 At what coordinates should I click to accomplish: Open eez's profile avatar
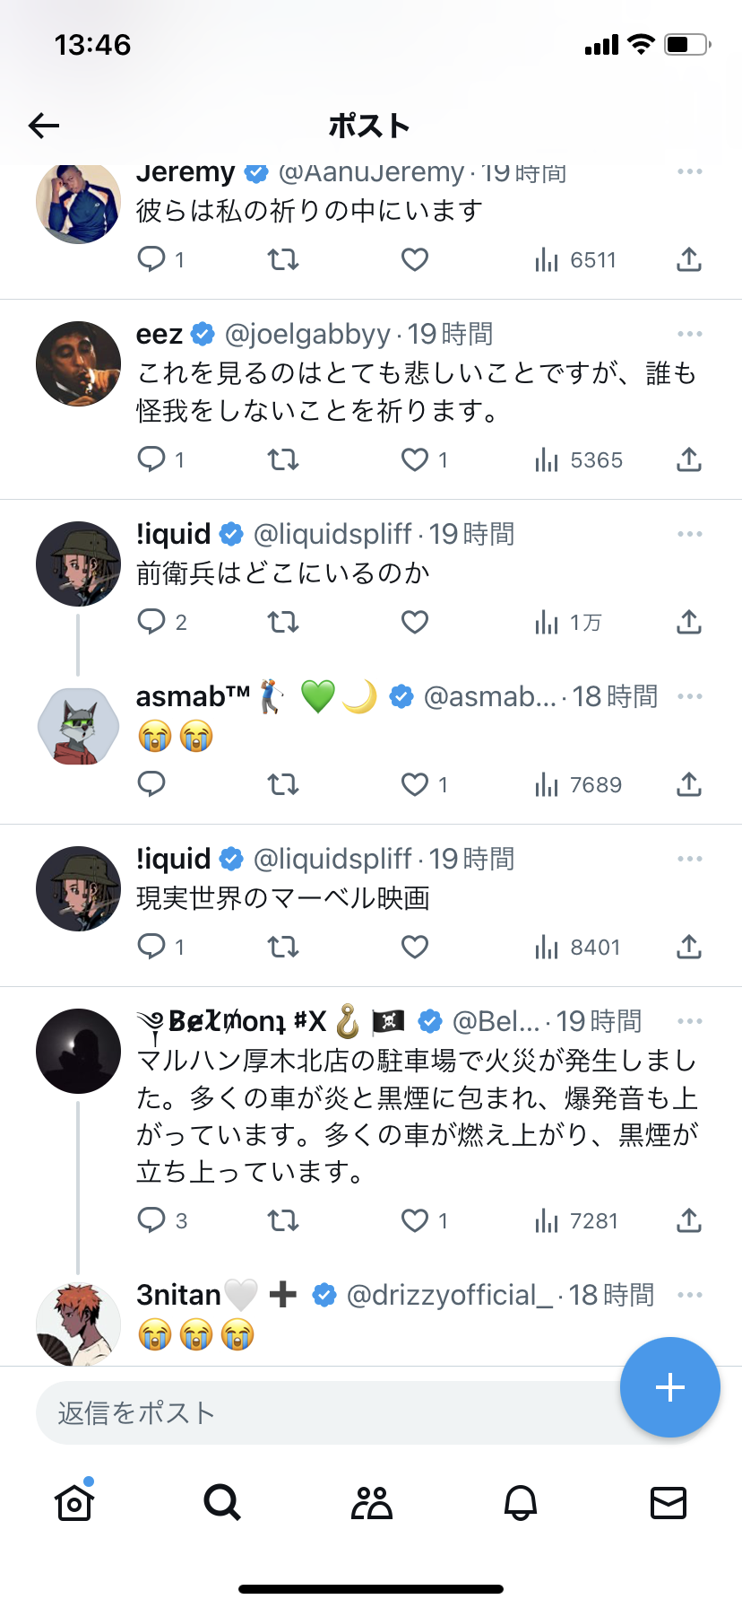78,364
